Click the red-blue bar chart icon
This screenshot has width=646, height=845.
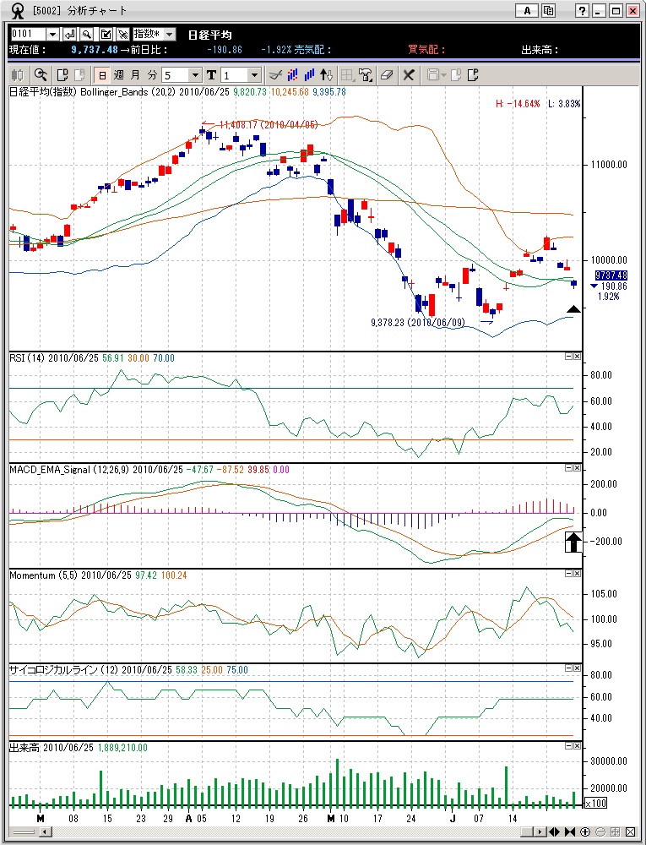tap(292, 74)
